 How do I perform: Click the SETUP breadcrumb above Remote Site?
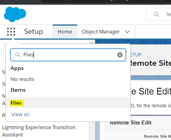(136, 55)
